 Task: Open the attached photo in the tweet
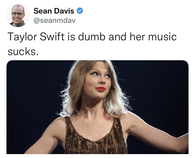tap(97, 107)
